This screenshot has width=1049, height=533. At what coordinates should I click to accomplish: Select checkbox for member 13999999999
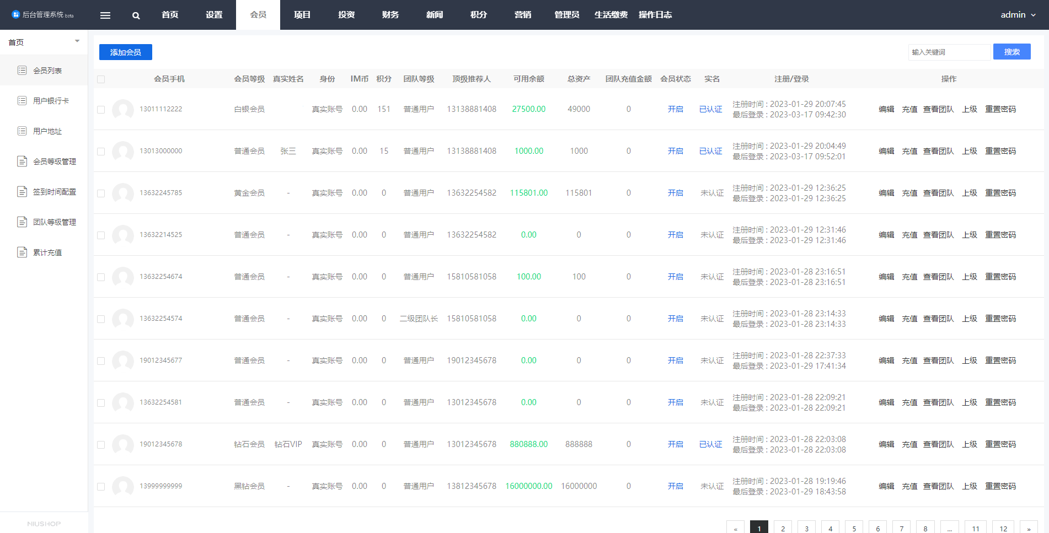point(101,487)
